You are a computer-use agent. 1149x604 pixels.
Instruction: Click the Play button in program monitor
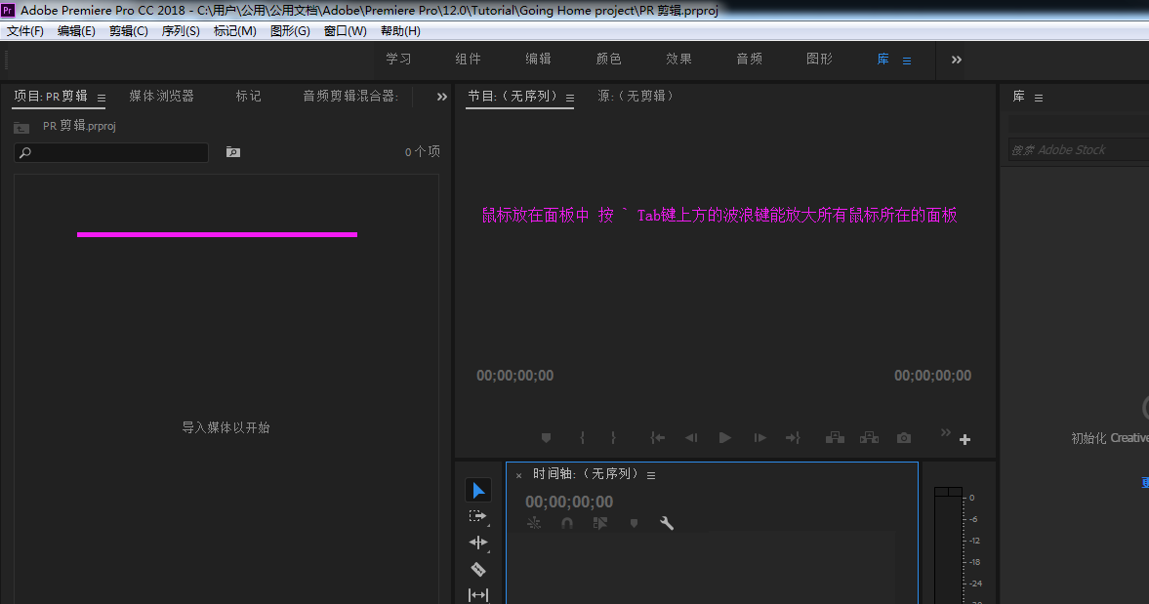[x=724, y=438]
